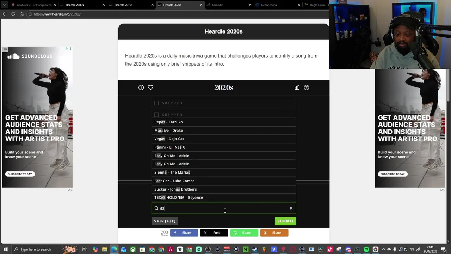The height and width of the screenshot is (254, 451).
Task: Reload the page
Action: click(13, 14)
